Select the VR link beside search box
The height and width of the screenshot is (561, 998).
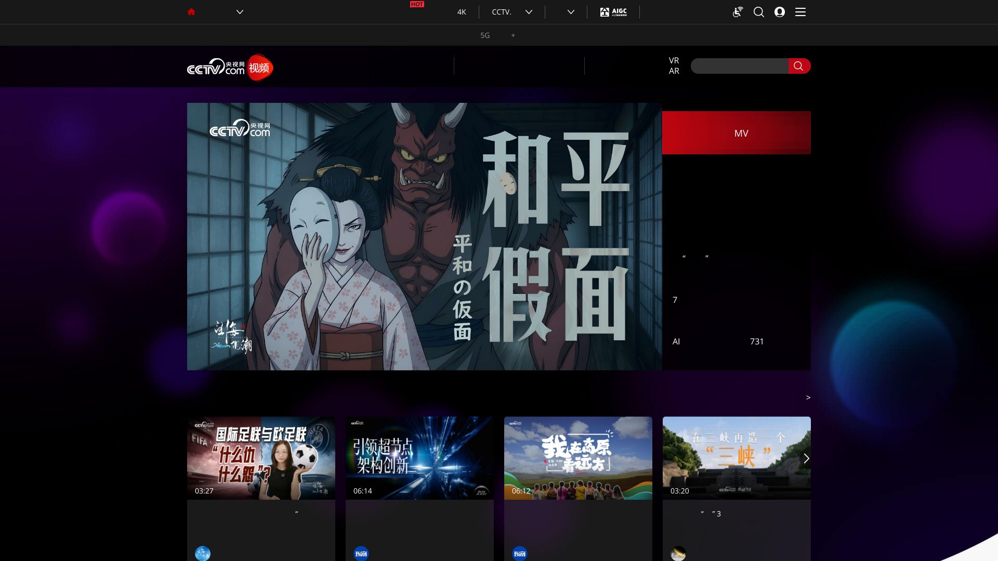pyautogui.click(x=674, y=61)
